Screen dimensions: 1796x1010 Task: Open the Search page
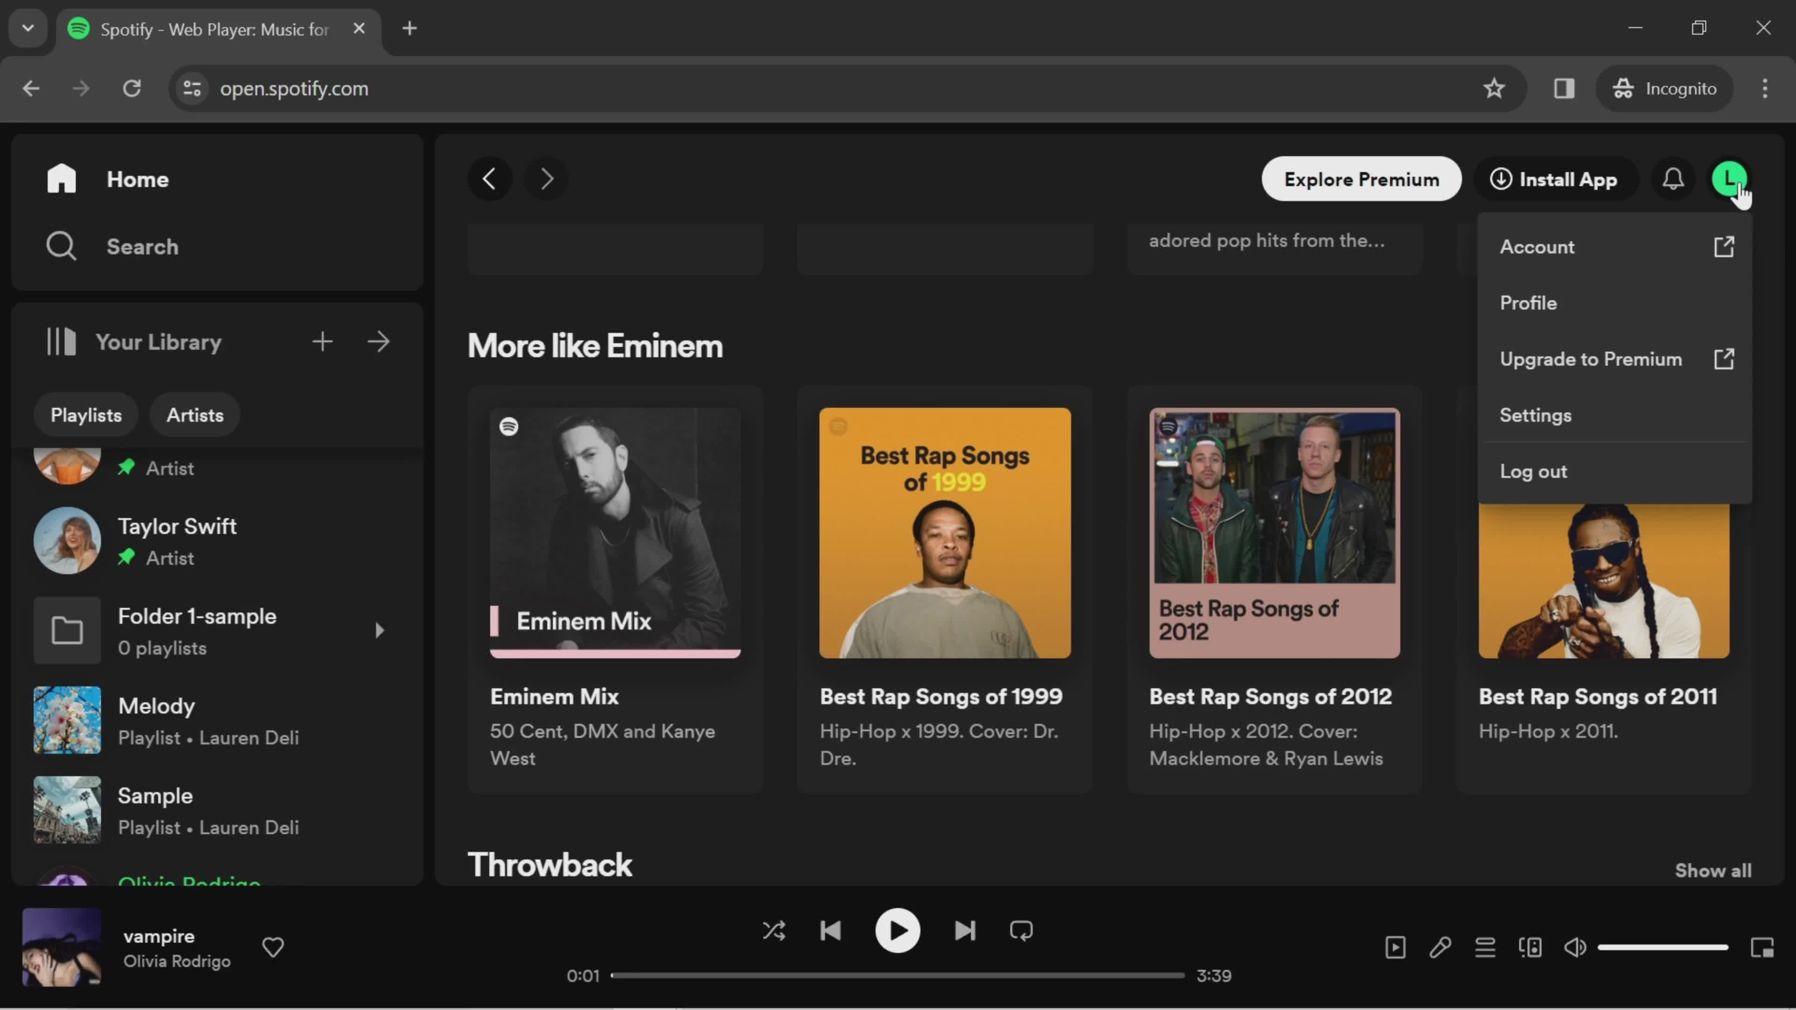[x=112, y=246]
